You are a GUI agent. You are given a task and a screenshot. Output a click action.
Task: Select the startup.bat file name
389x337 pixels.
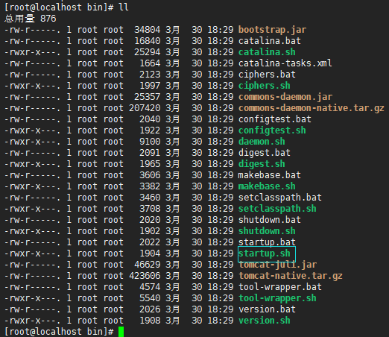pyautogui.click(x=267, y=242)
